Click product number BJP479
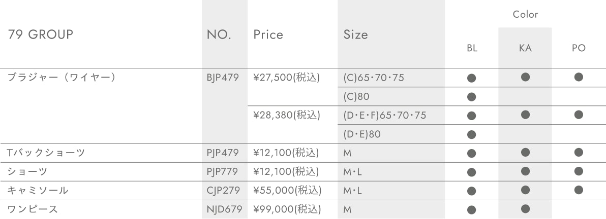Viewport: 606px width, 219px height. (223, 78)
